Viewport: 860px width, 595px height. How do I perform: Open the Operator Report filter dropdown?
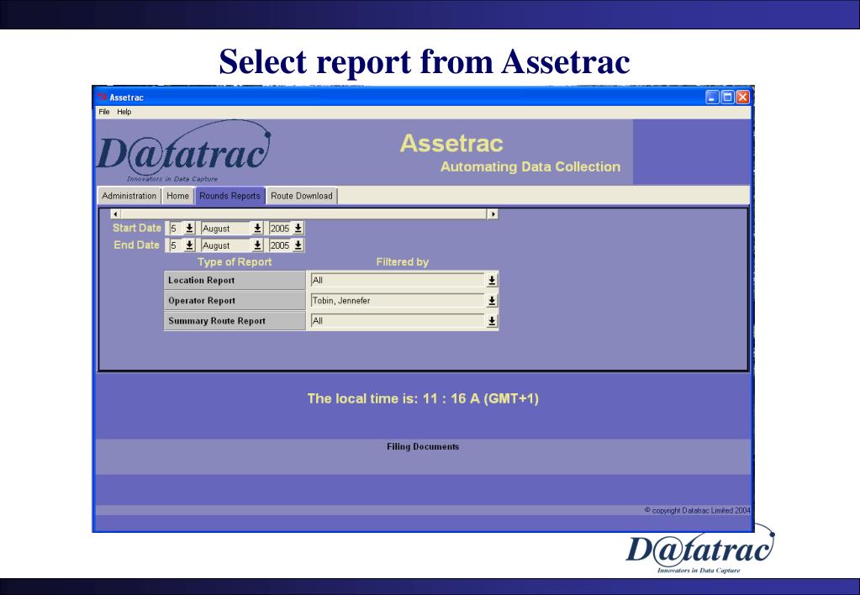pos(492,301)
